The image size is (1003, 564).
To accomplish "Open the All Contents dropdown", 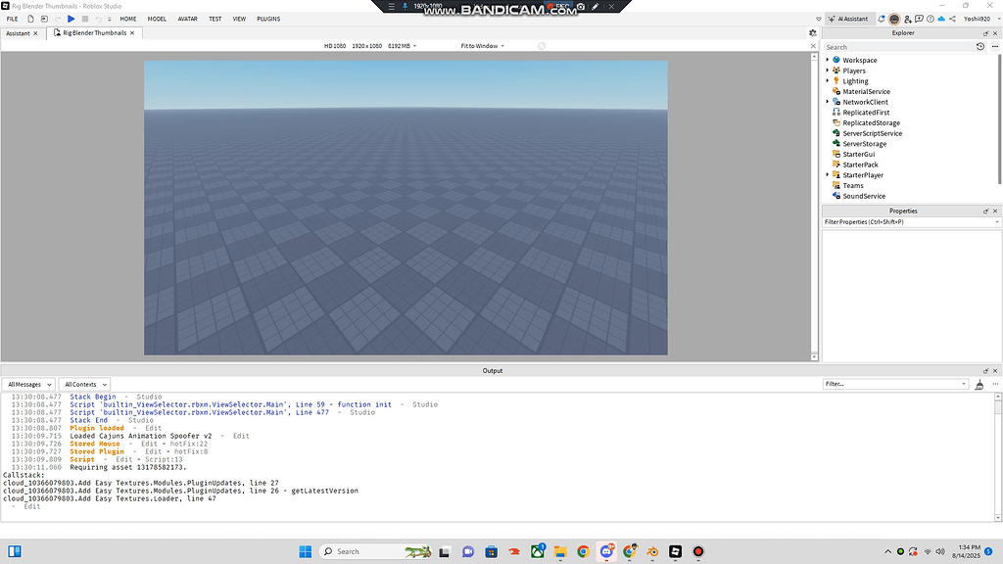I will tap(84, 384).
